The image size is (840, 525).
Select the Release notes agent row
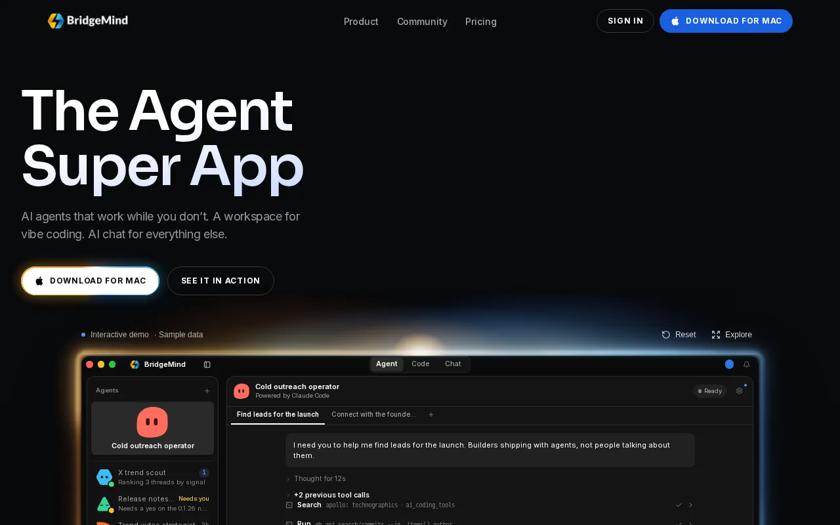[153, 503]
